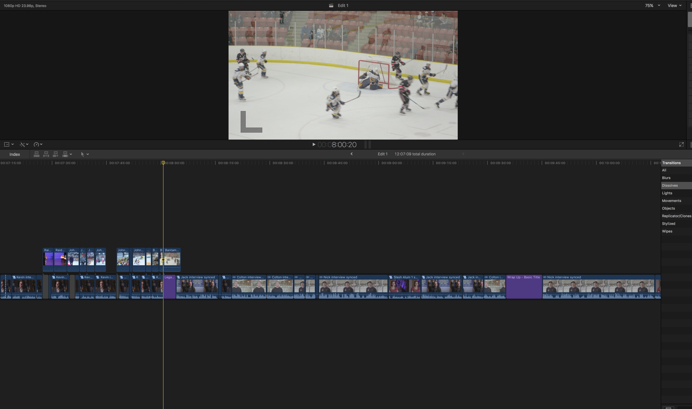This screenshot has width=692, height=409.
Task: Click the clapperboard project icon beside Edit 1
Action: coord(331,6)
